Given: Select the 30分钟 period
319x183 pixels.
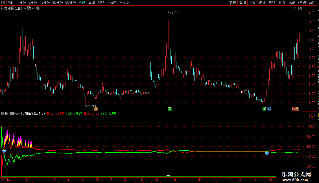Looking at the screenshot, I should point(57,3).
